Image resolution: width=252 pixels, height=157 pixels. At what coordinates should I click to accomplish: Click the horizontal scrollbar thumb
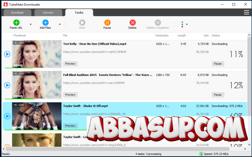point(118,149)
